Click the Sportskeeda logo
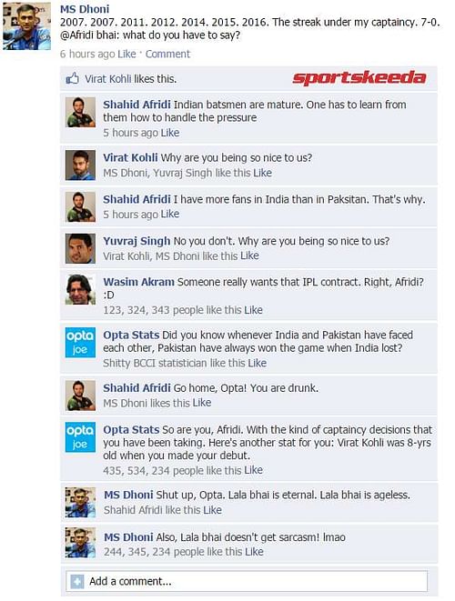Screen dimensions: 455x601 click(359, 78)
